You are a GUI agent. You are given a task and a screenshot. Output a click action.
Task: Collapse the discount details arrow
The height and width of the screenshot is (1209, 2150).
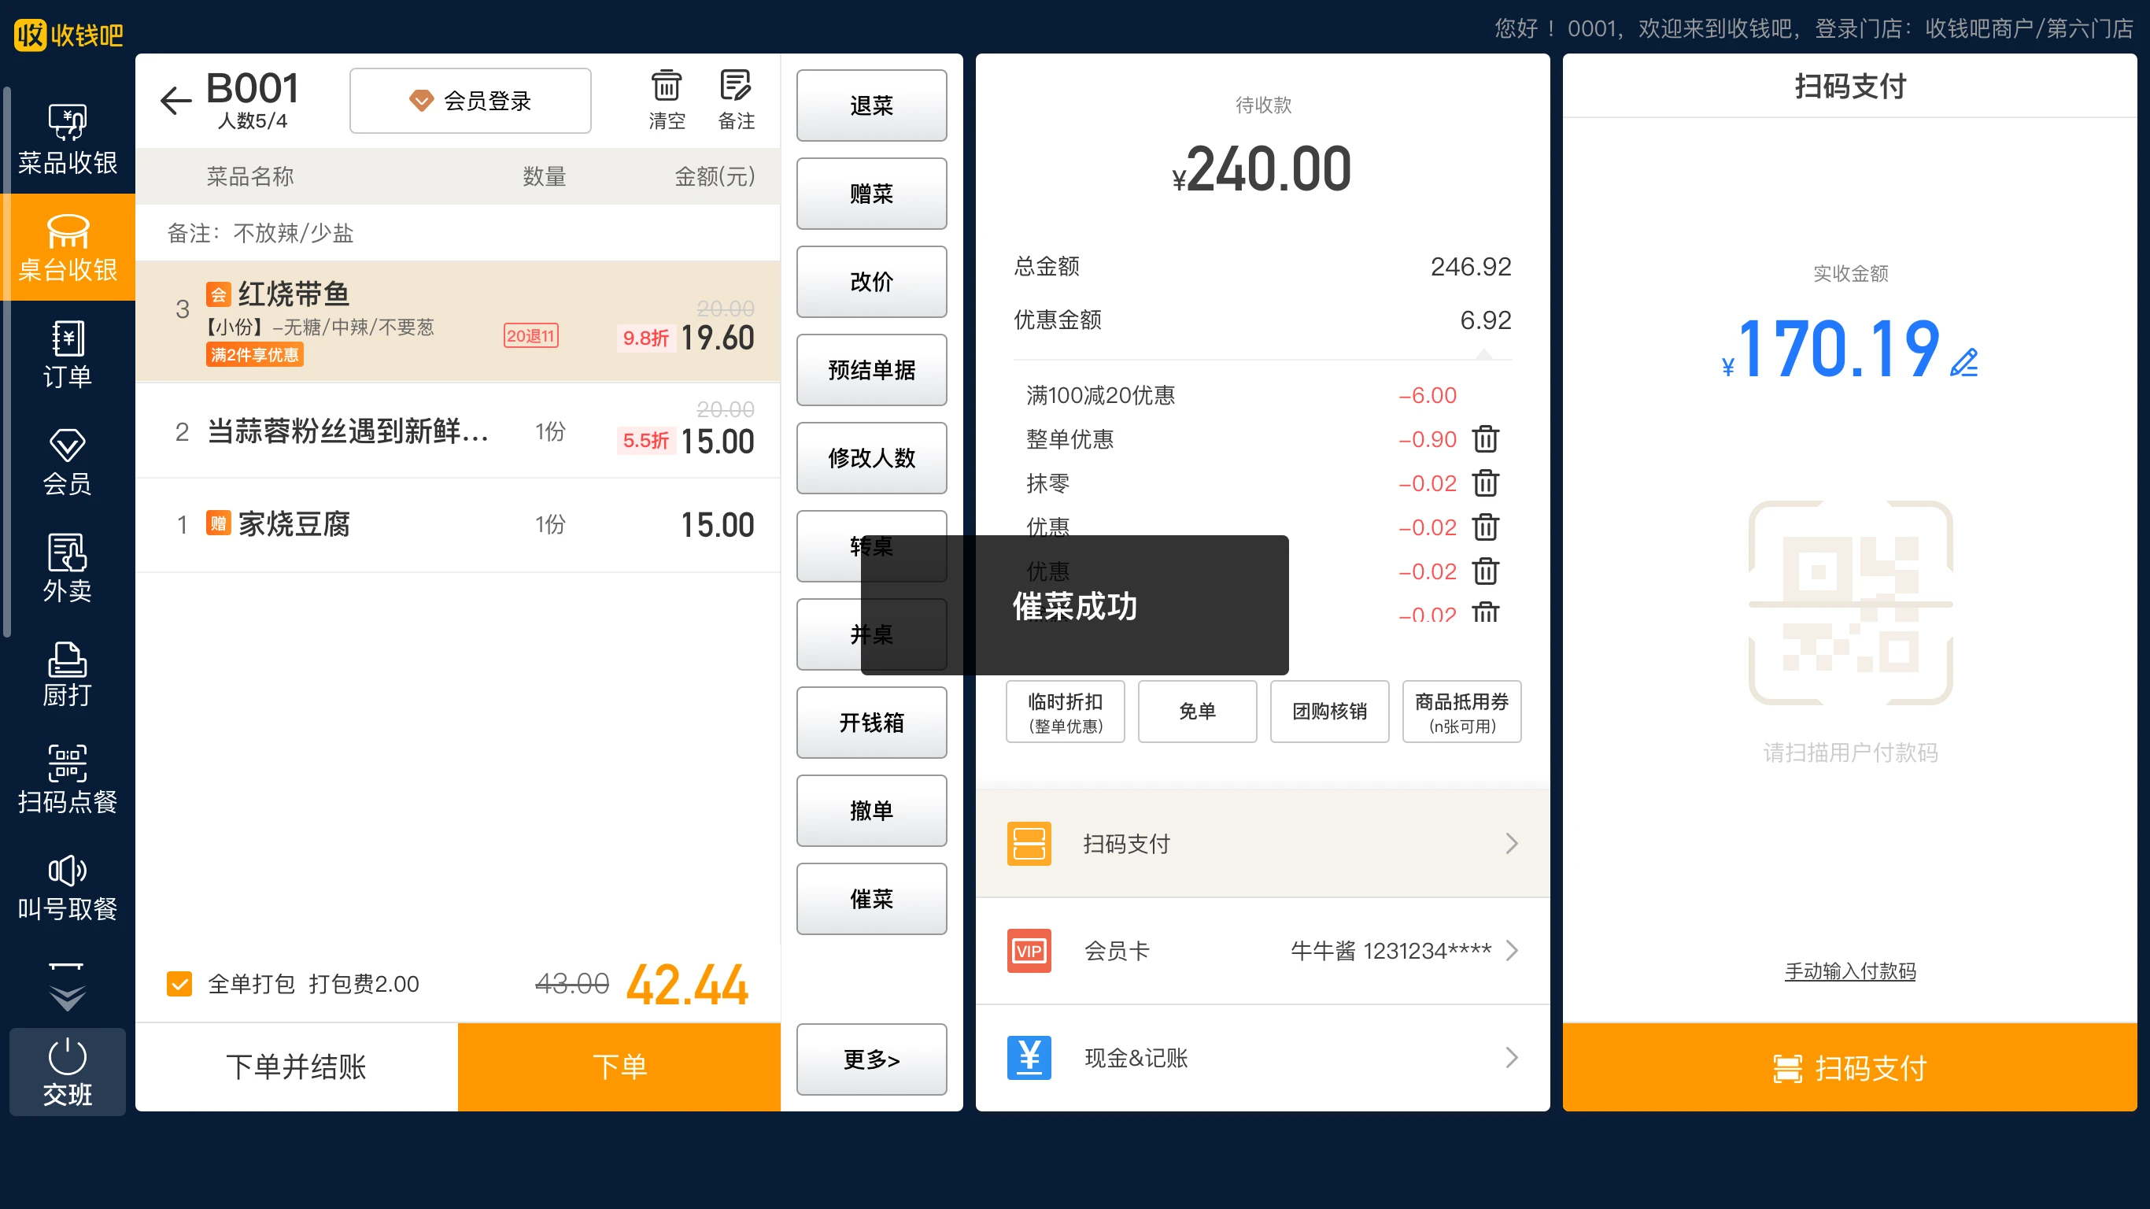[x=1486, y=355]
